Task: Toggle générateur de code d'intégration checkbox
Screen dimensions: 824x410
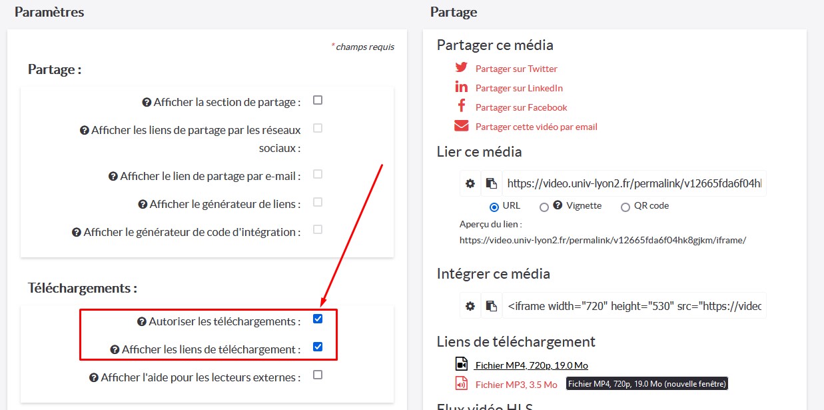Action: [x=318, y=229]
